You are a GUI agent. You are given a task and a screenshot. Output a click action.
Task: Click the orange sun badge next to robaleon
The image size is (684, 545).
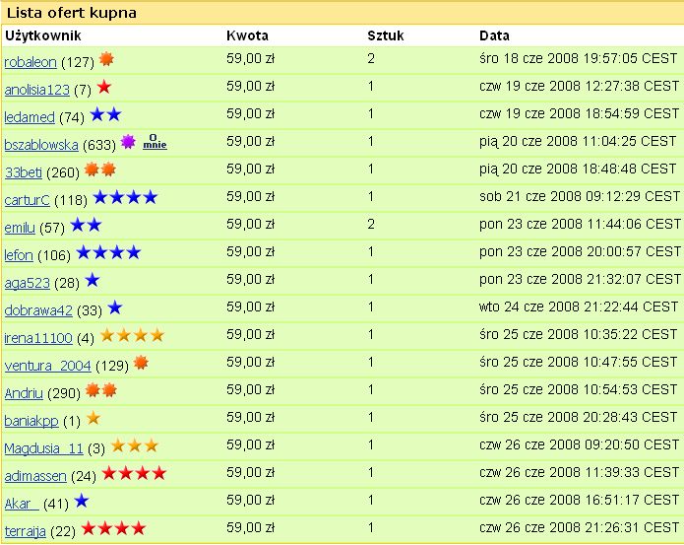[x=106, y=60]
